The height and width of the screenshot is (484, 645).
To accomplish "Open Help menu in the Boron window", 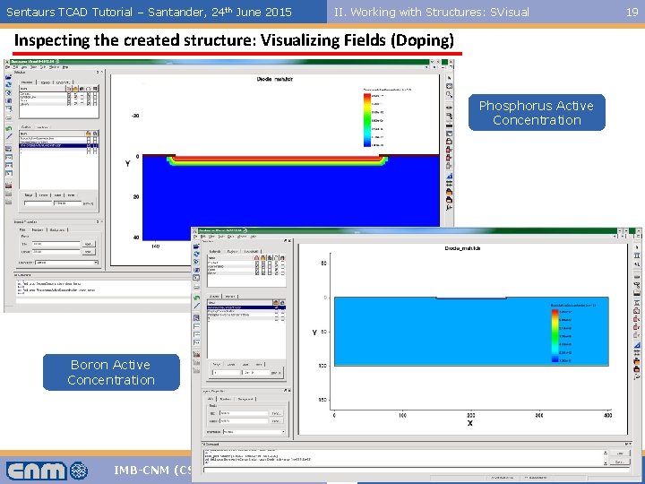I will [254, 237].
